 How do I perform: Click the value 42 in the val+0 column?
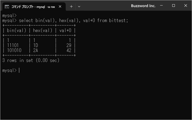pos(69,50)
